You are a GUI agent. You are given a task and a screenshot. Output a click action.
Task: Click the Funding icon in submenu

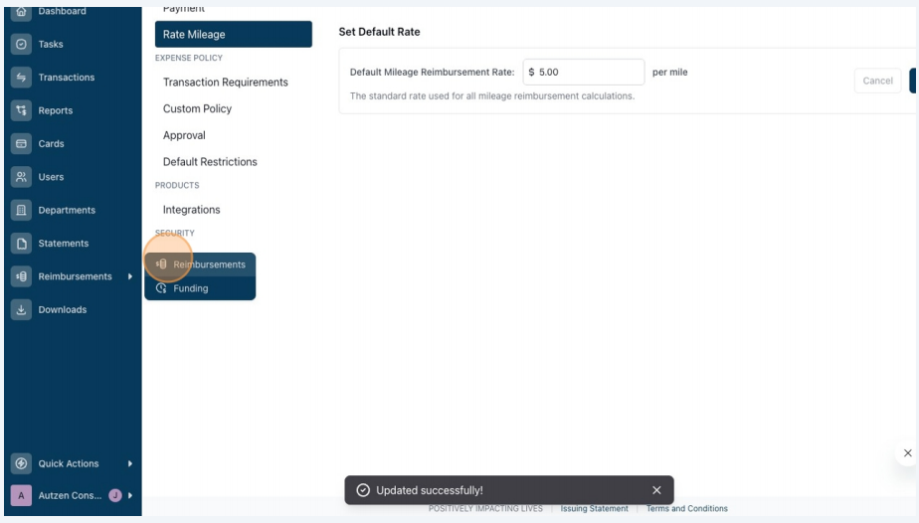pyautogui.click(x=161, y=288)
